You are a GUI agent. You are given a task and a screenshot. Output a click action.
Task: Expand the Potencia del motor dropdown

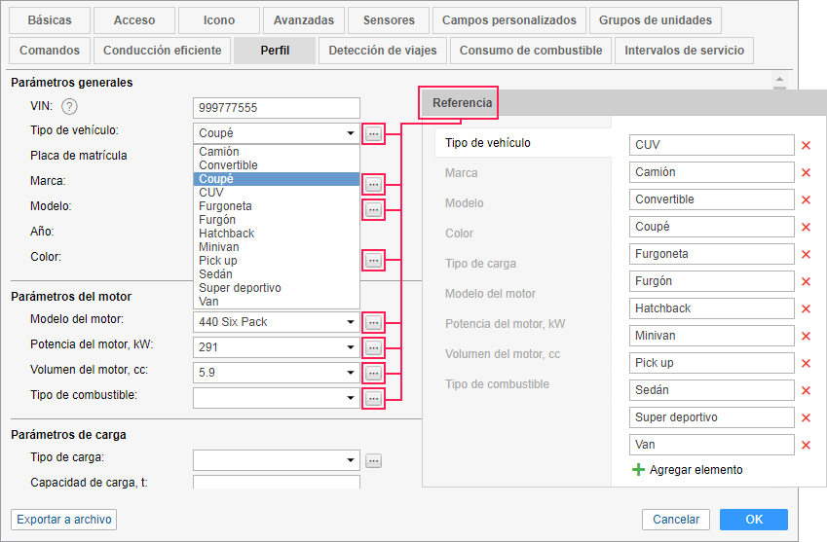pyautogui.click(x=351, y=347)
